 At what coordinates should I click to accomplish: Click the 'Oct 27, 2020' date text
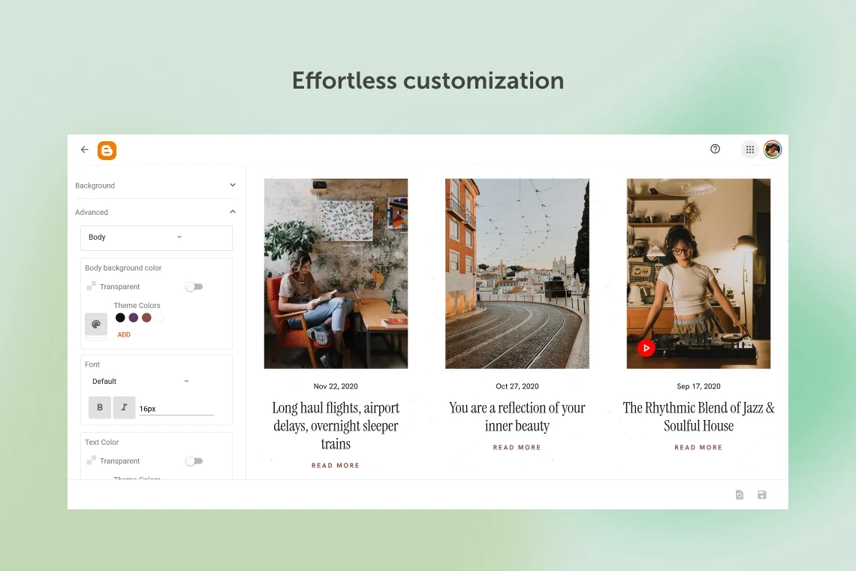tap(517, 386)
